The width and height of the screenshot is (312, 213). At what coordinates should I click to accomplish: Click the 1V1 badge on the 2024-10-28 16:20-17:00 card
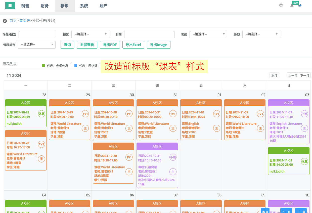41,144
